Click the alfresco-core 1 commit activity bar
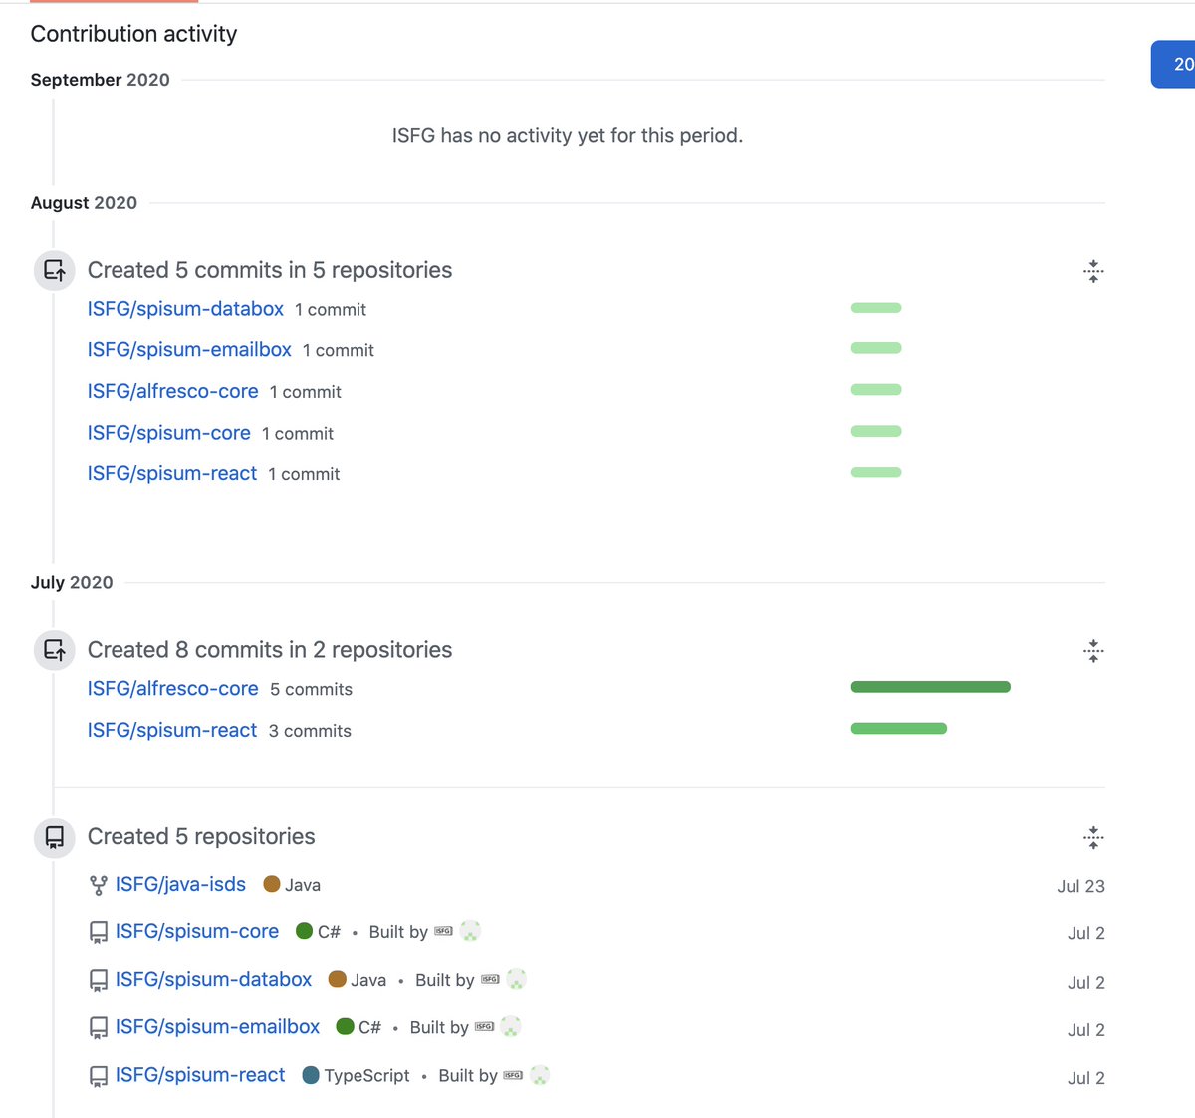Image resolution: width=1195 pixels, height=1118 pixels. pos(876,390)
